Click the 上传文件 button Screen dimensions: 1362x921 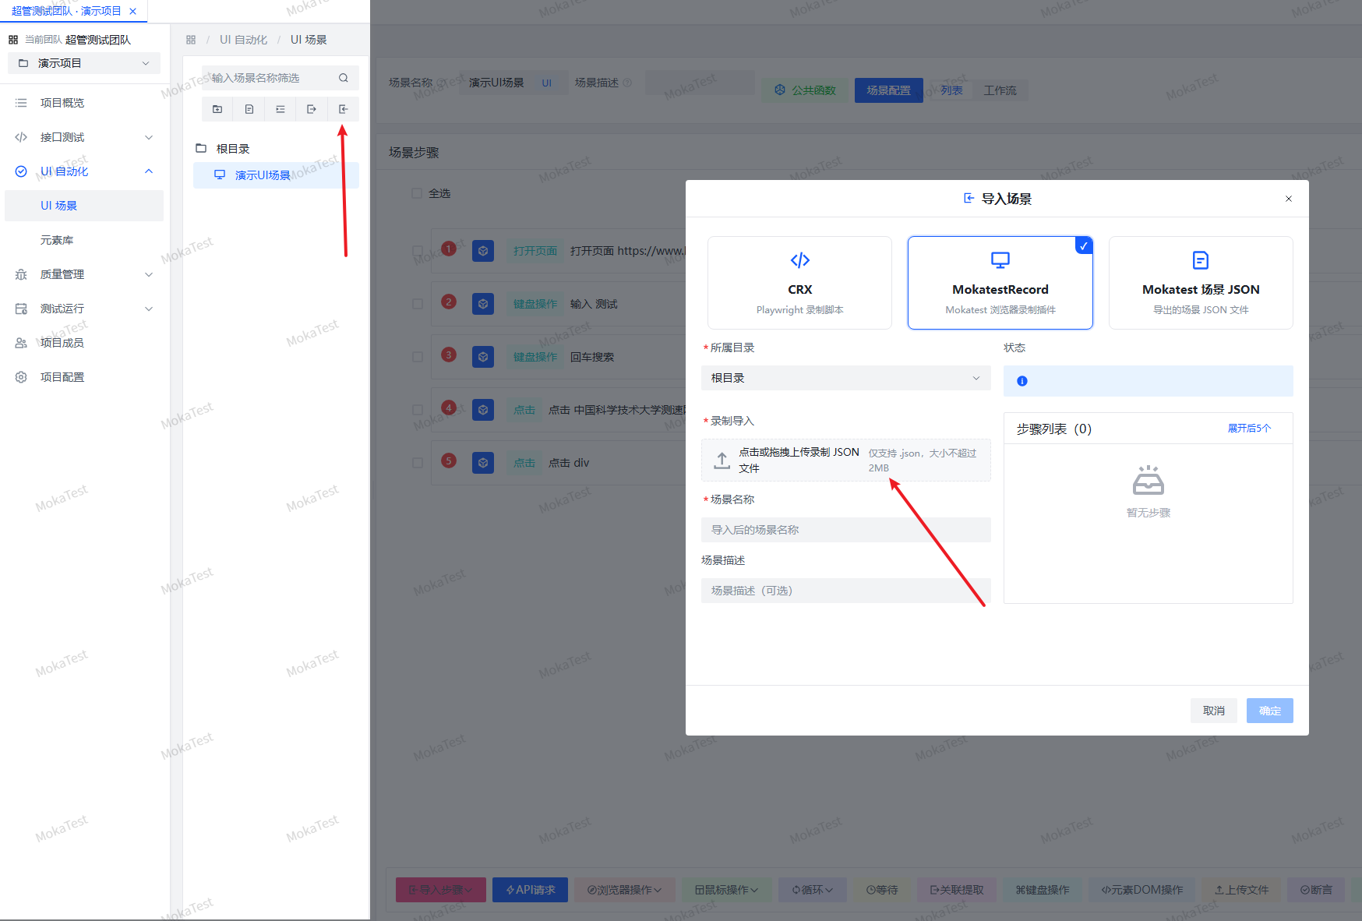pyautogui.click(x=1241, y=890)
